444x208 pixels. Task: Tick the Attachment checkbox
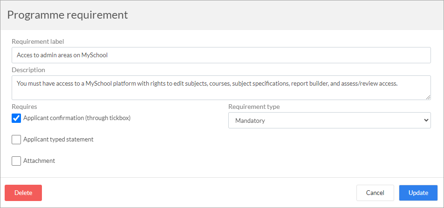[16, 161]
